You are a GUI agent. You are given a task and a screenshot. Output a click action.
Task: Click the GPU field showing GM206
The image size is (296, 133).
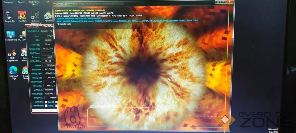[x=48, y=40]
